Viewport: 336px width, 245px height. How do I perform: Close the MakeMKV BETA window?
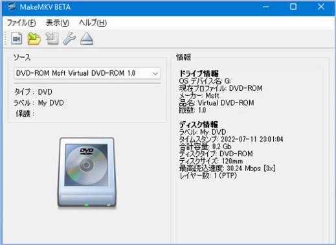[321, 7]
